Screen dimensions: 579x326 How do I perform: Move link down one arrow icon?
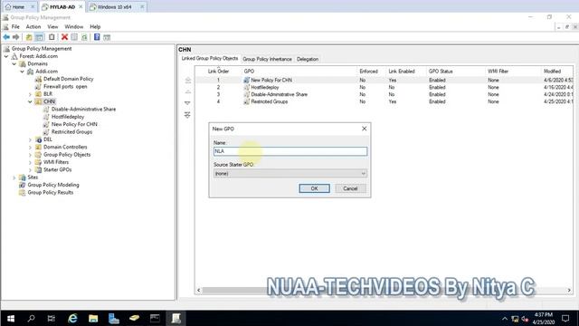187,103
